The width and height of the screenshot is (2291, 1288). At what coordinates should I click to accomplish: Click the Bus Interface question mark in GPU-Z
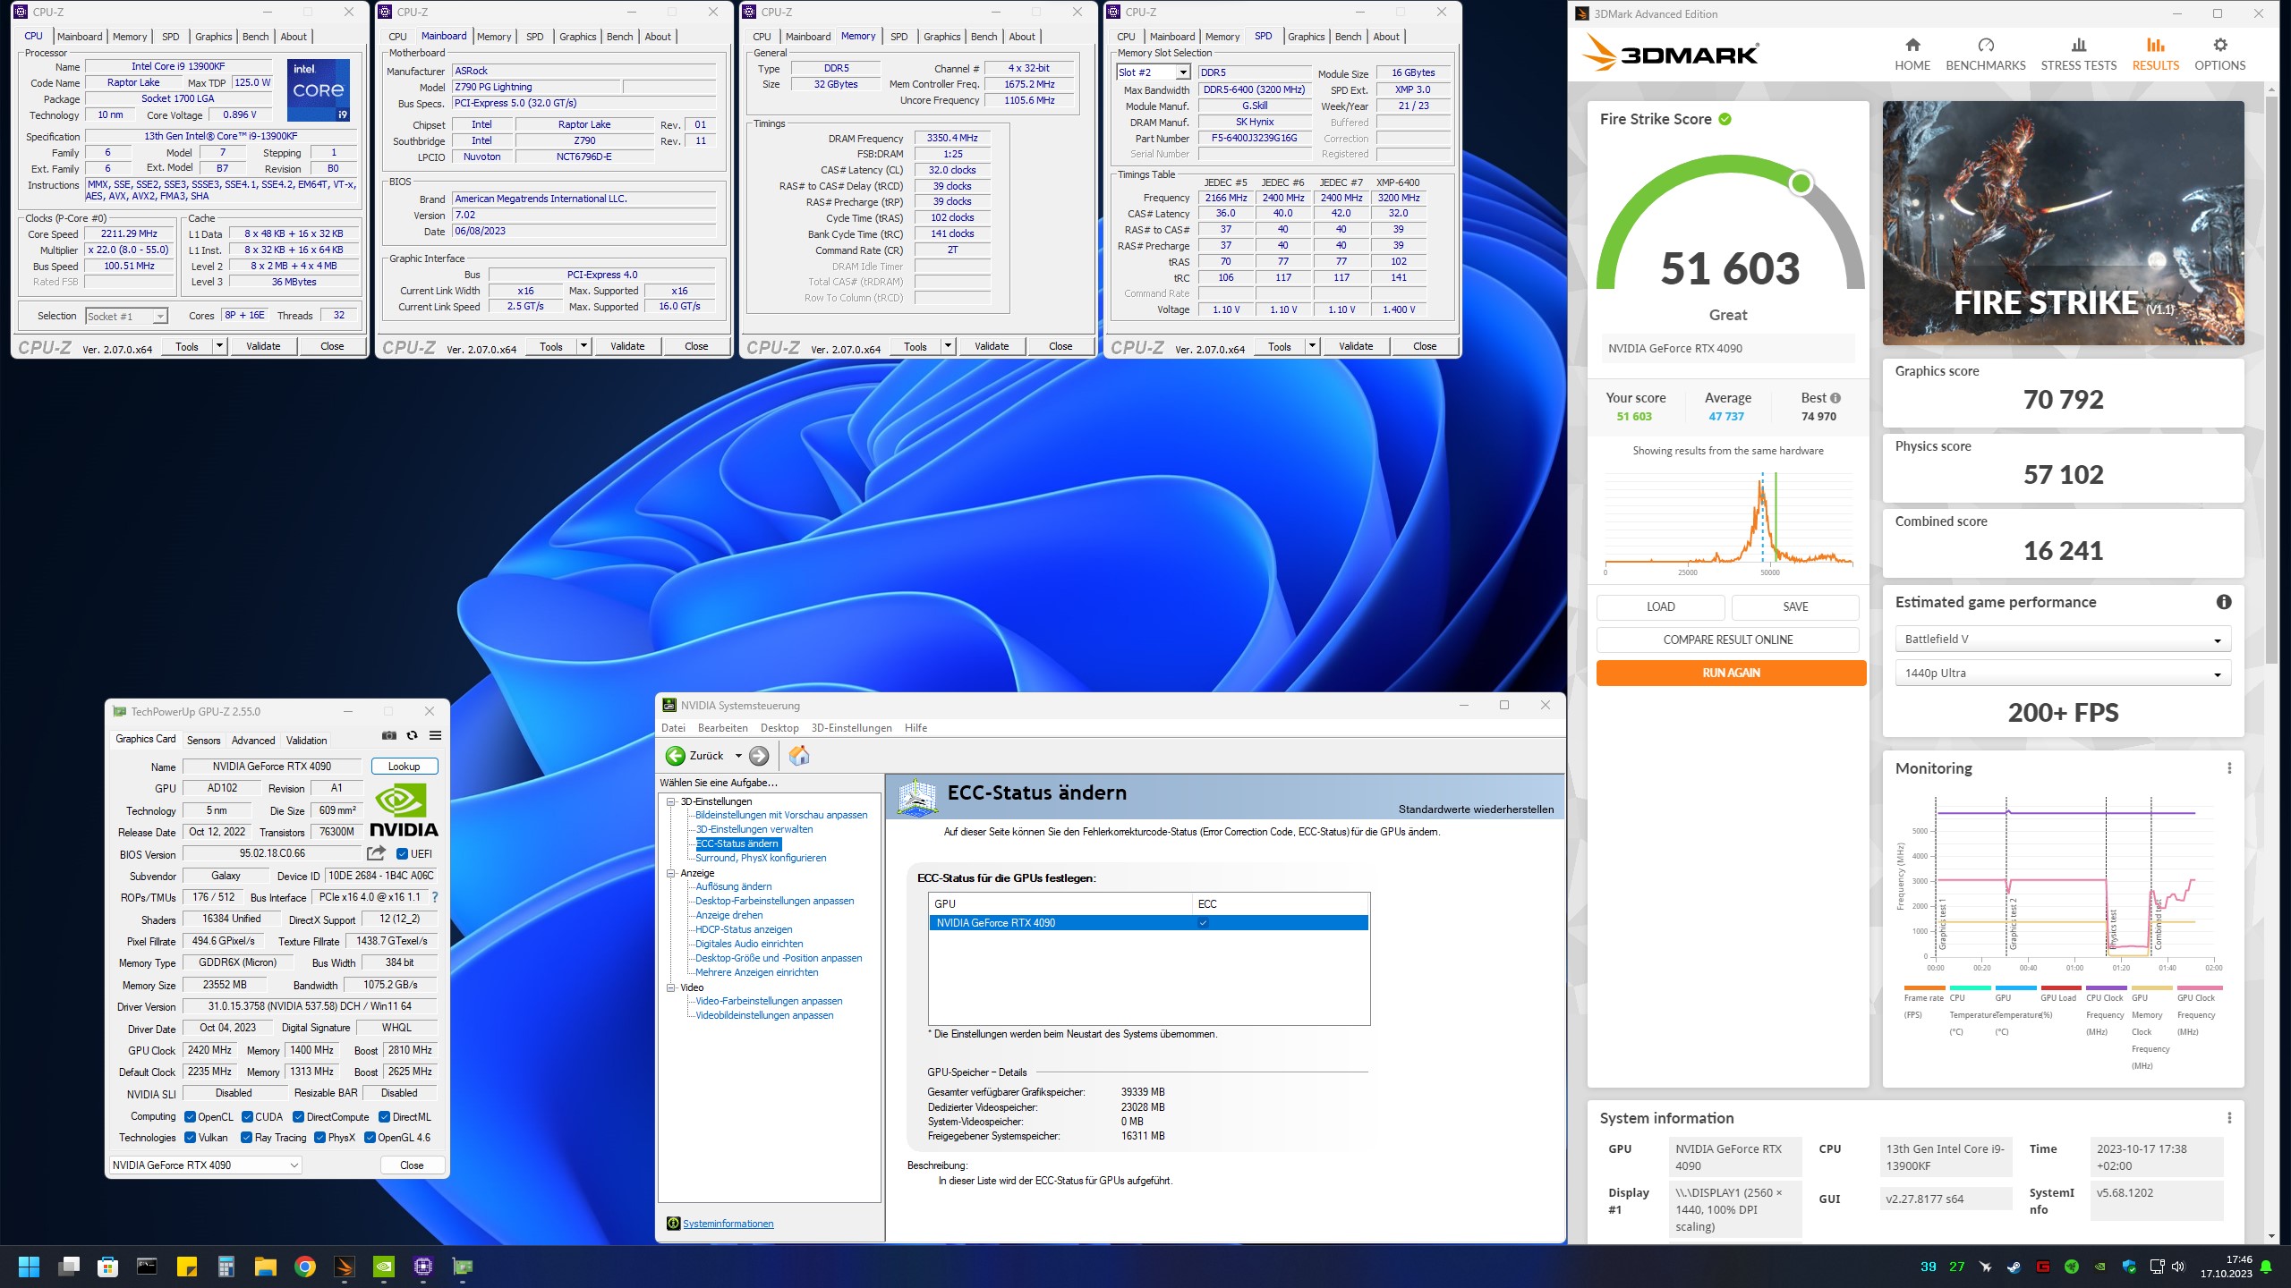tap(435, 897)
